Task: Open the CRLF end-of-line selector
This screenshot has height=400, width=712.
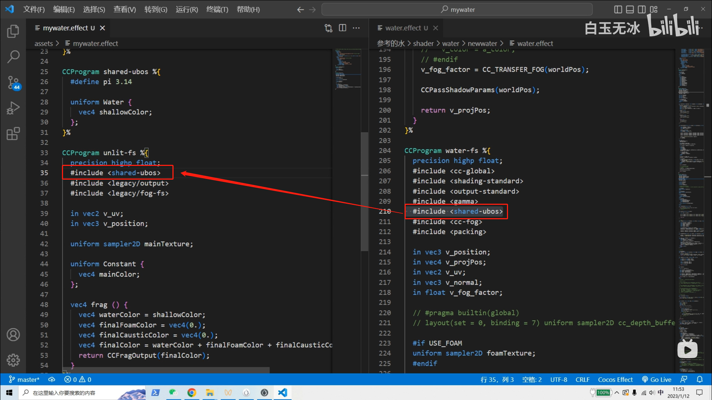Action: click(582, 380)
